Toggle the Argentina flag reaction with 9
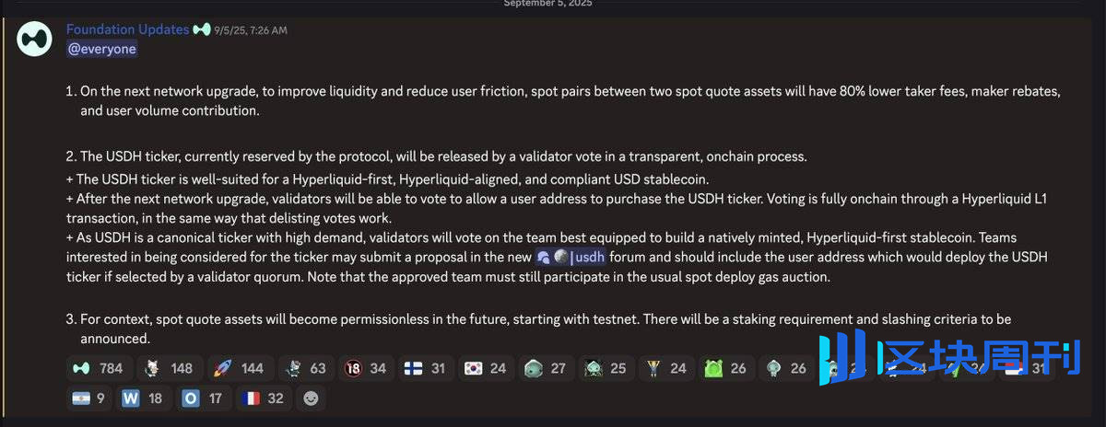 88,398
